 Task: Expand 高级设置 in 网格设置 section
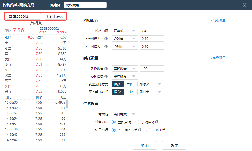coord(217,20)
